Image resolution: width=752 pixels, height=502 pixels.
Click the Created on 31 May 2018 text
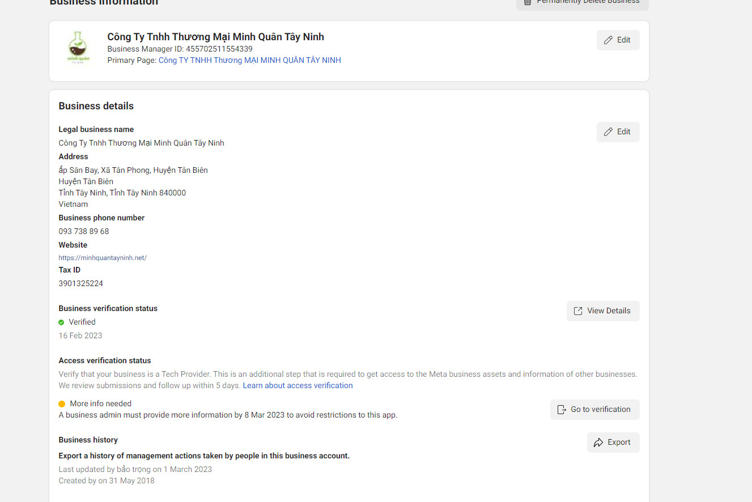[x=107, y=480]
